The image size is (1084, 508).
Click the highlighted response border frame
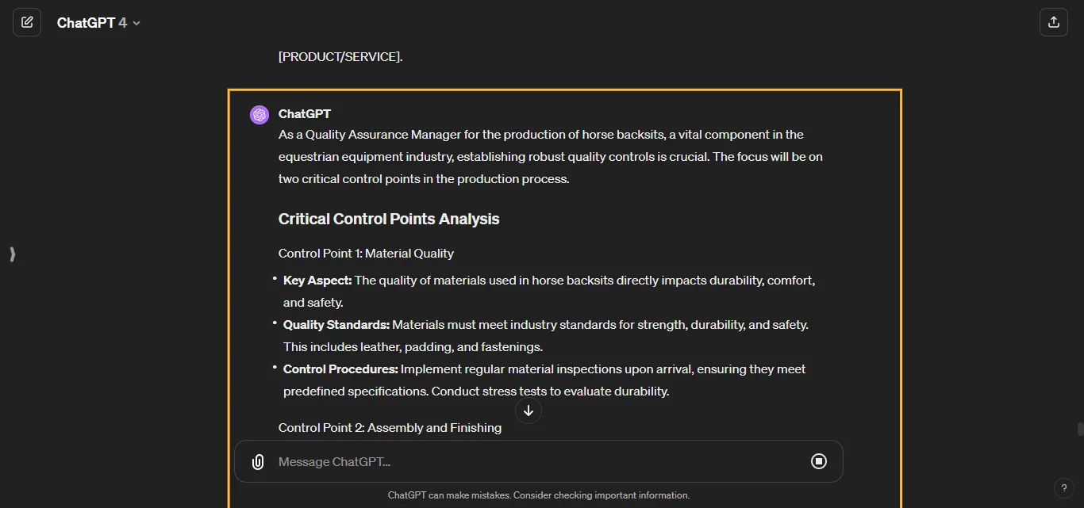[x=564, y=90]
